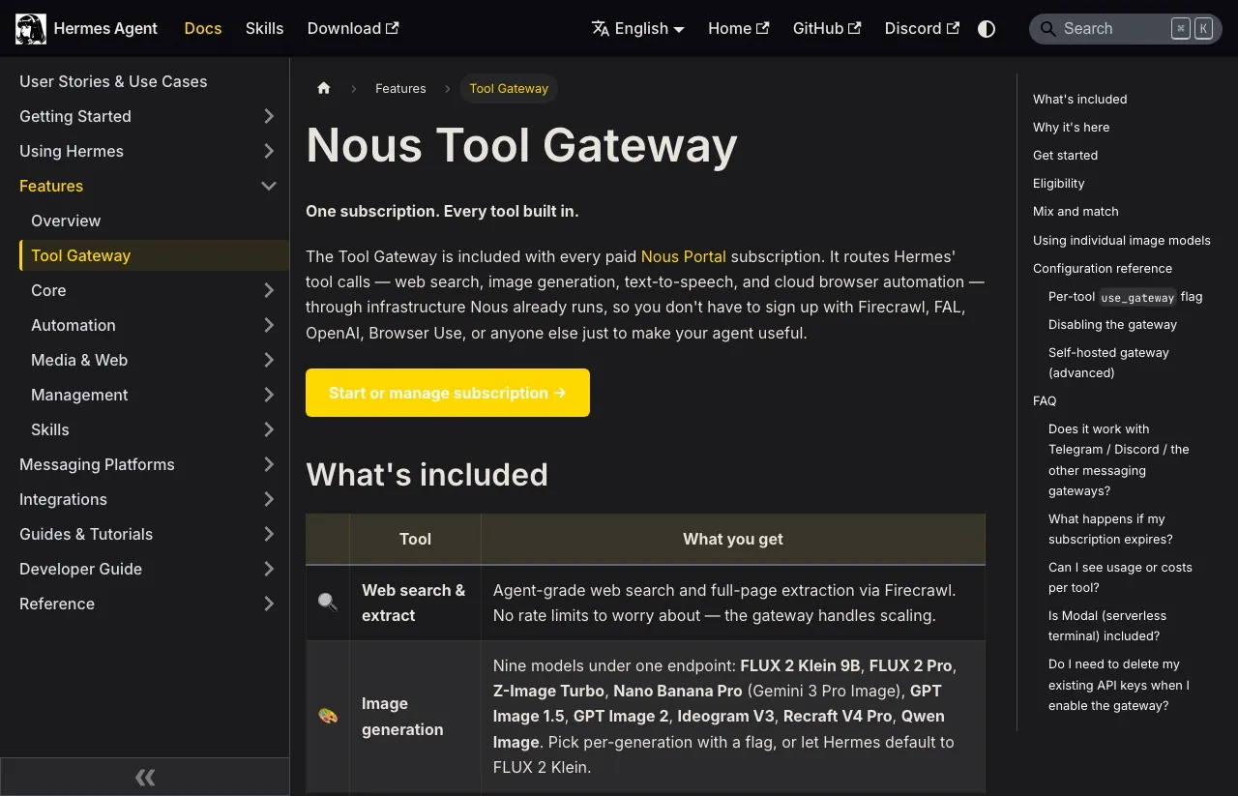Click the 'Web search & extract' table cell
The width and height of the screenshot is (1238, 796).
tap(415, 603)
